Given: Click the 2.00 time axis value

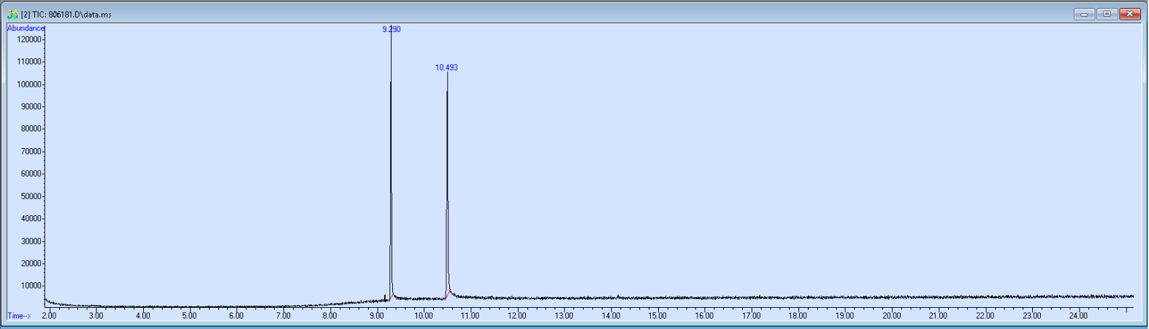Looking at the screenshot, I should [x=49, y=316].
